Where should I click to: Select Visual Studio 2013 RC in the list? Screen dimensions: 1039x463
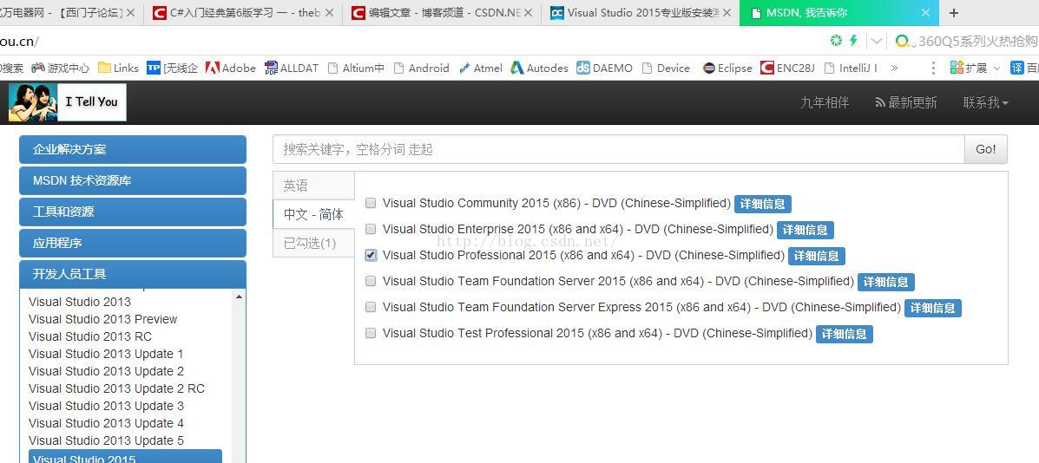[x=90, y=336]
